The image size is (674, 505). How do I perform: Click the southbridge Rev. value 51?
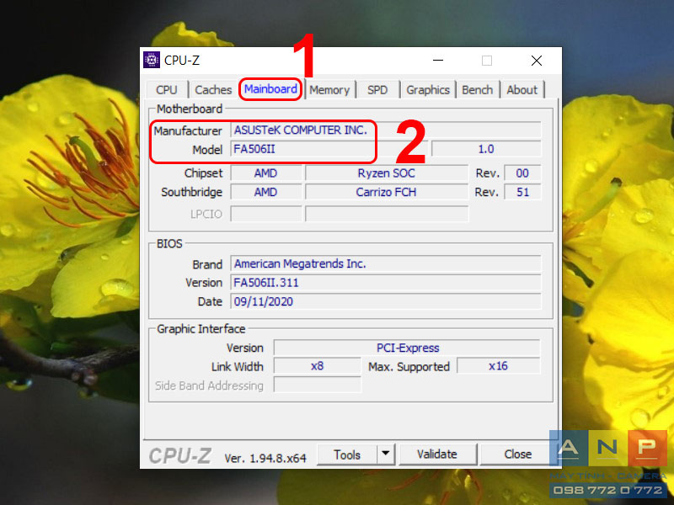522,192
